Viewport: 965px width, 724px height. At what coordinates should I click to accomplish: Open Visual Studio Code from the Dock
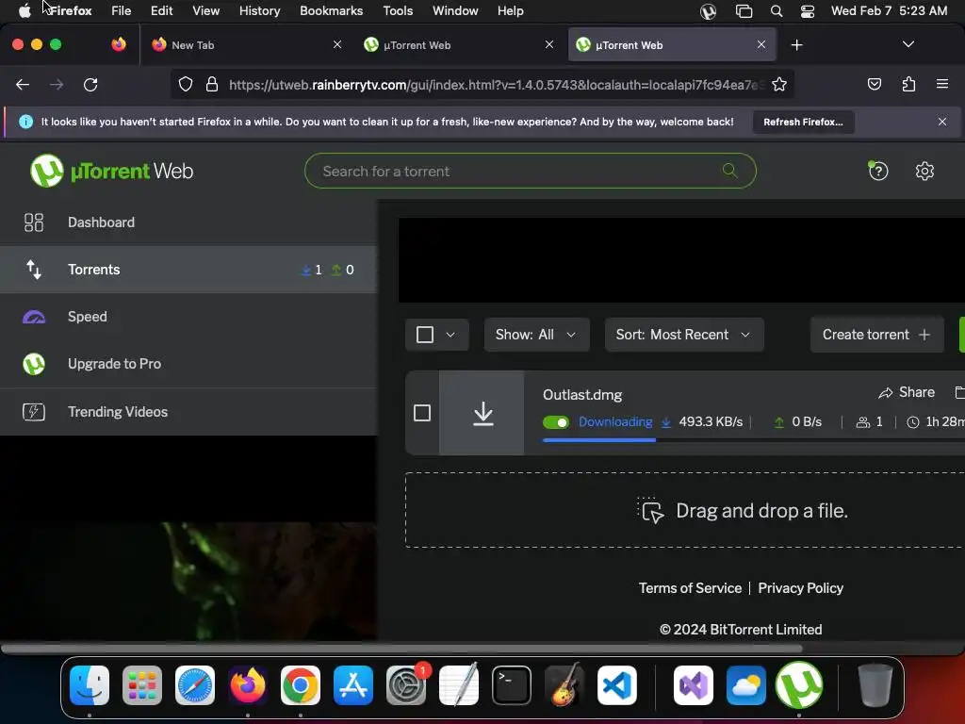[x=617, y=685]
